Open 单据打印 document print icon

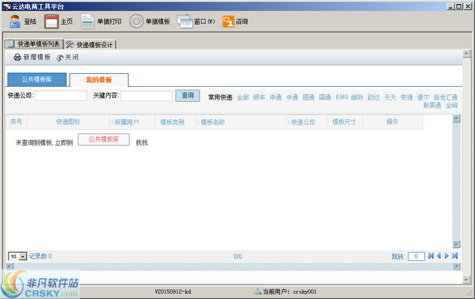(x=87, y=22)
